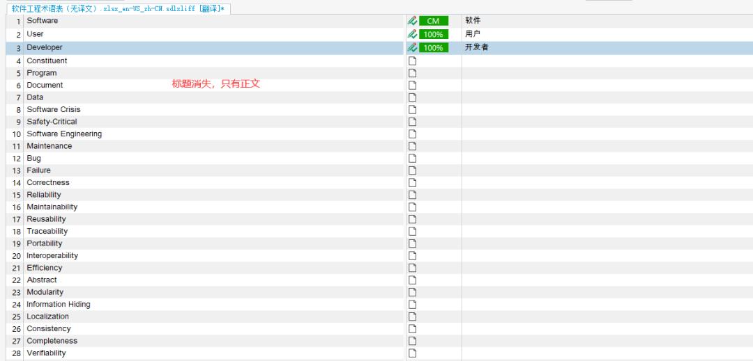This screenshot has width=753, height=361.
Task: Select source segment Abstract
Action: (42, 280)
